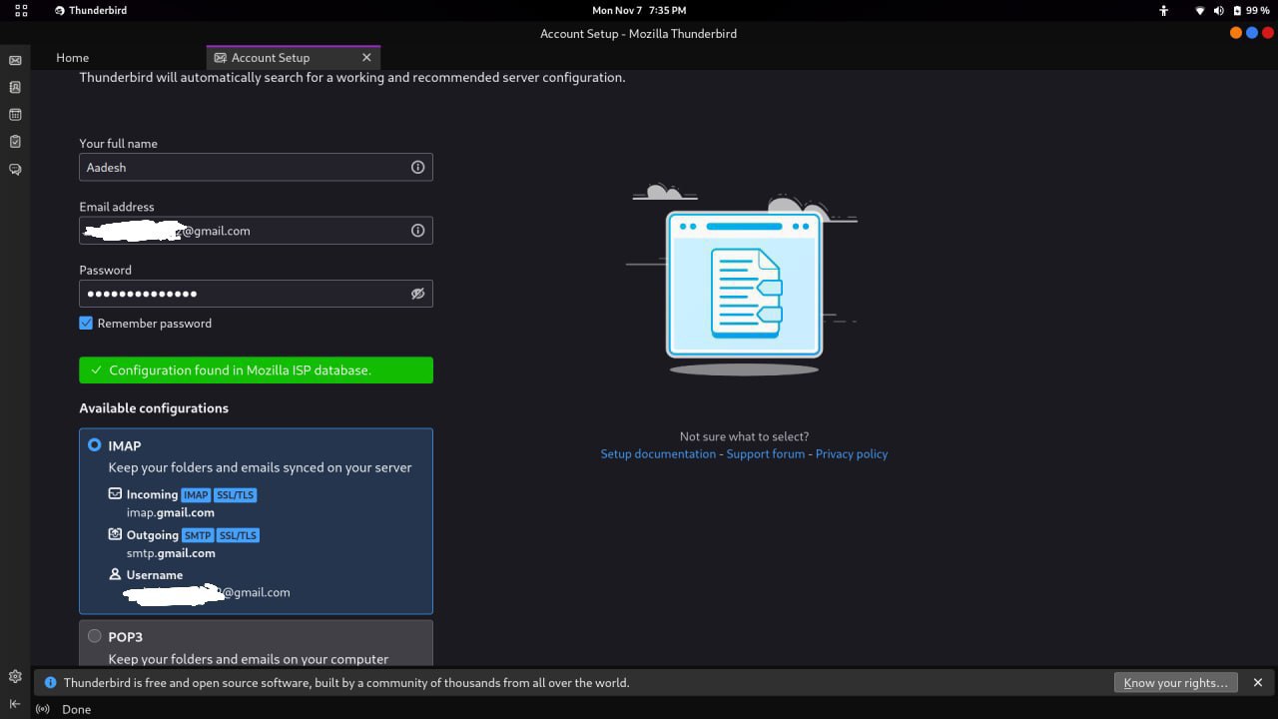Open the Calendar sidebar icon
Image resolution: width=1278 pixels, height=719 pixels.
click(14, 114)
